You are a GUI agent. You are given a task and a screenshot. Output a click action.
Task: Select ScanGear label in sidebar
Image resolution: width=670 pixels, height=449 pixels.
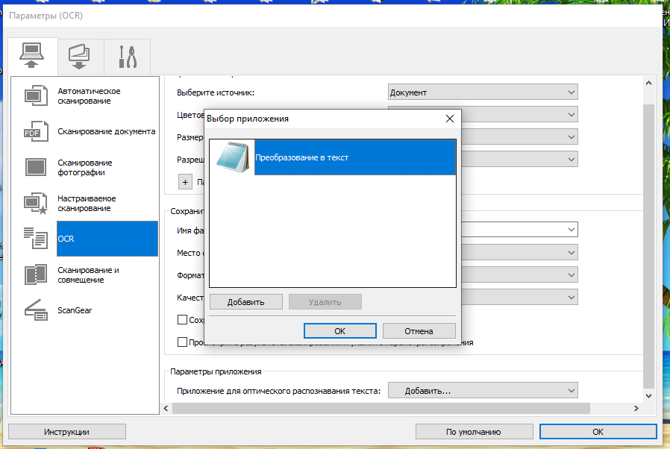(75, 310)
